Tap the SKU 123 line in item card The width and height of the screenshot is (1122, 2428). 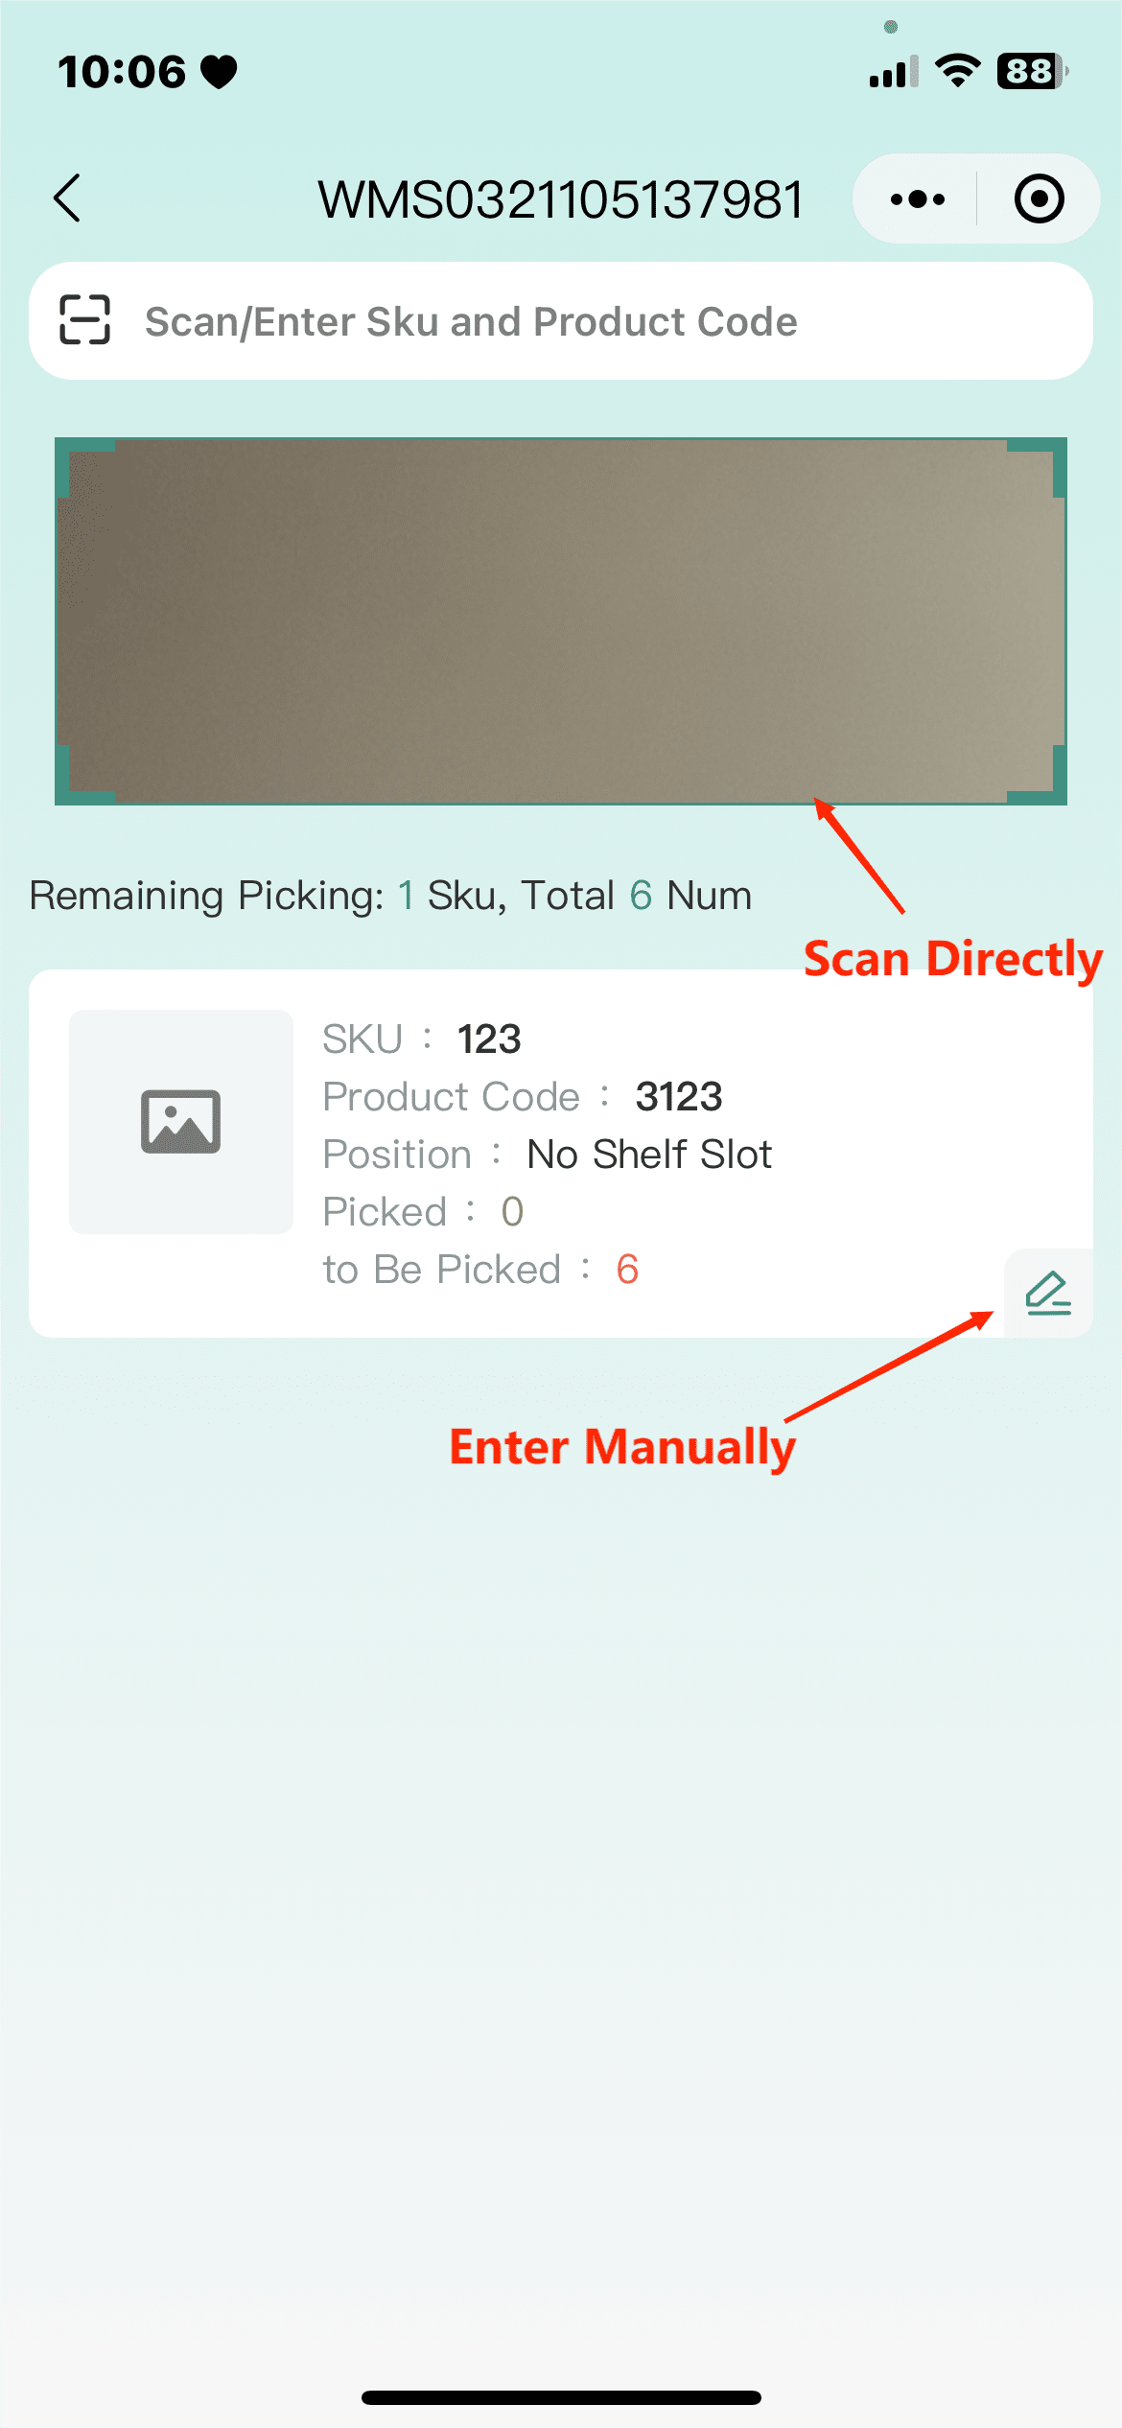pyautogui.click(x=422, y=1039)
